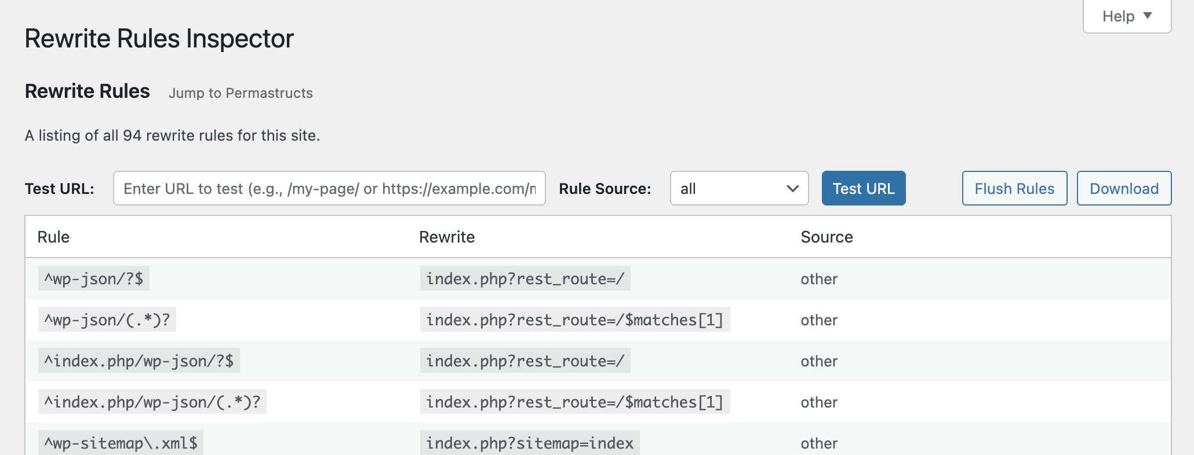Click the Rule column header
Image resolution: width=1194 pixels, height=455 pixels.
coord(53,237)
